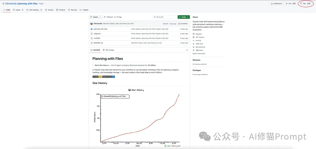
Task: View the 2 Commits history
Action: (x=183, y=24)
